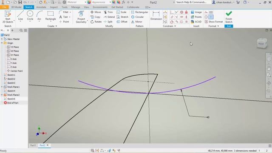Create a Circular pattern
This screenshot has height=153, width=272.
click(137, 17)
